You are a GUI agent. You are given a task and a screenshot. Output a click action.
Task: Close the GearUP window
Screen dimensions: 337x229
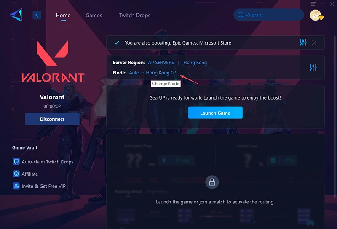coord(332,4)
